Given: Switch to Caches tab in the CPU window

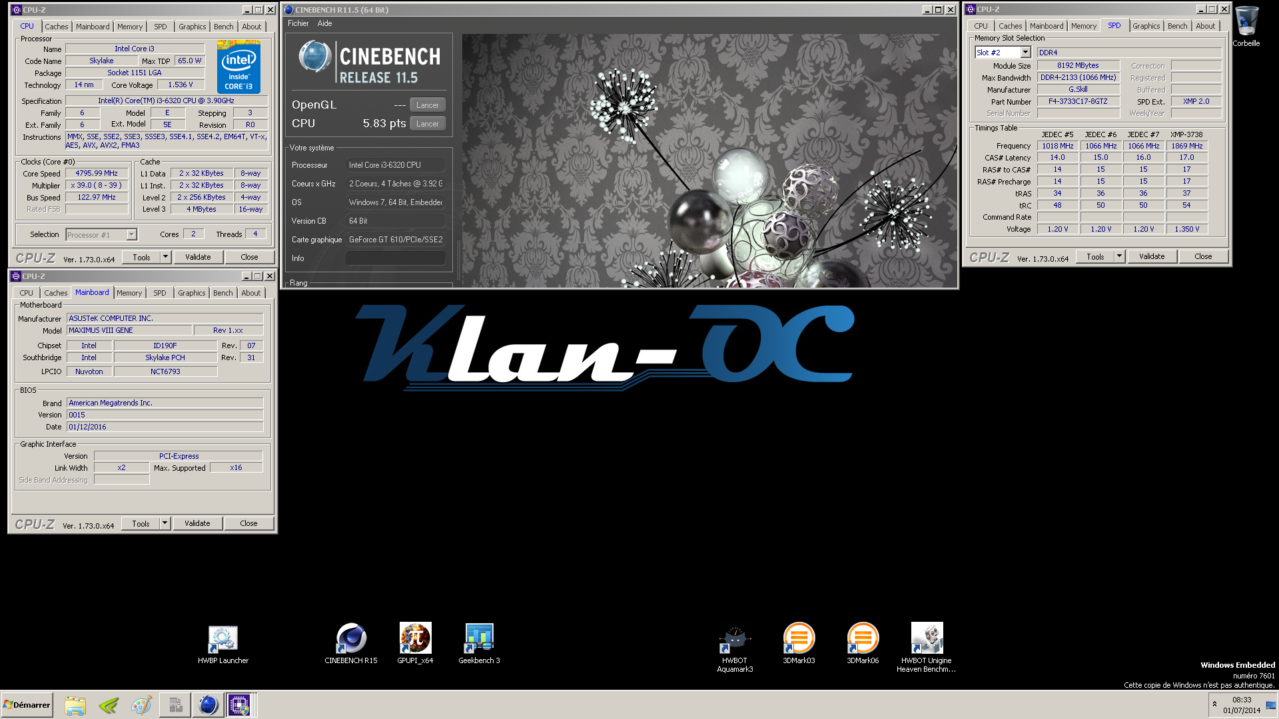Looking at the screenshot, I should [x=57, y=27].
